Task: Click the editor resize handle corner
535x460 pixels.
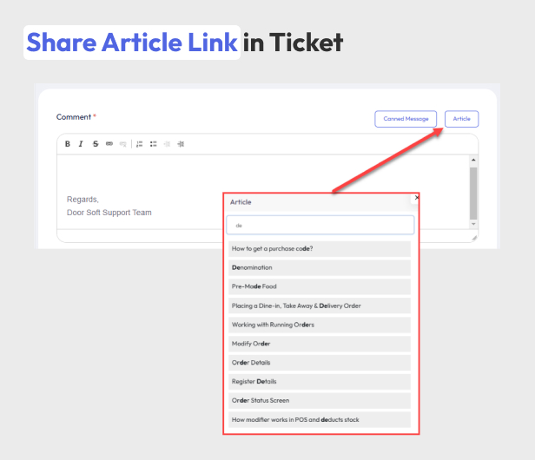Action: 474,238
